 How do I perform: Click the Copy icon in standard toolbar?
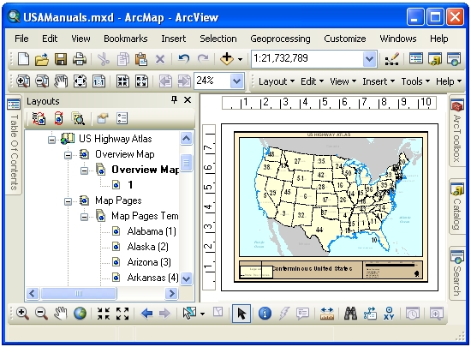(x=122, y=59)
